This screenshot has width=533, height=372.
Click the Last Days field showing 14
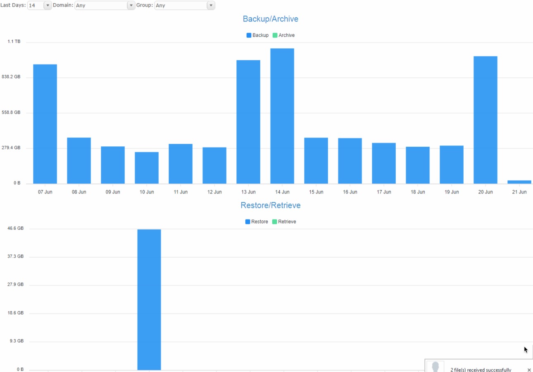click(36, 5)
